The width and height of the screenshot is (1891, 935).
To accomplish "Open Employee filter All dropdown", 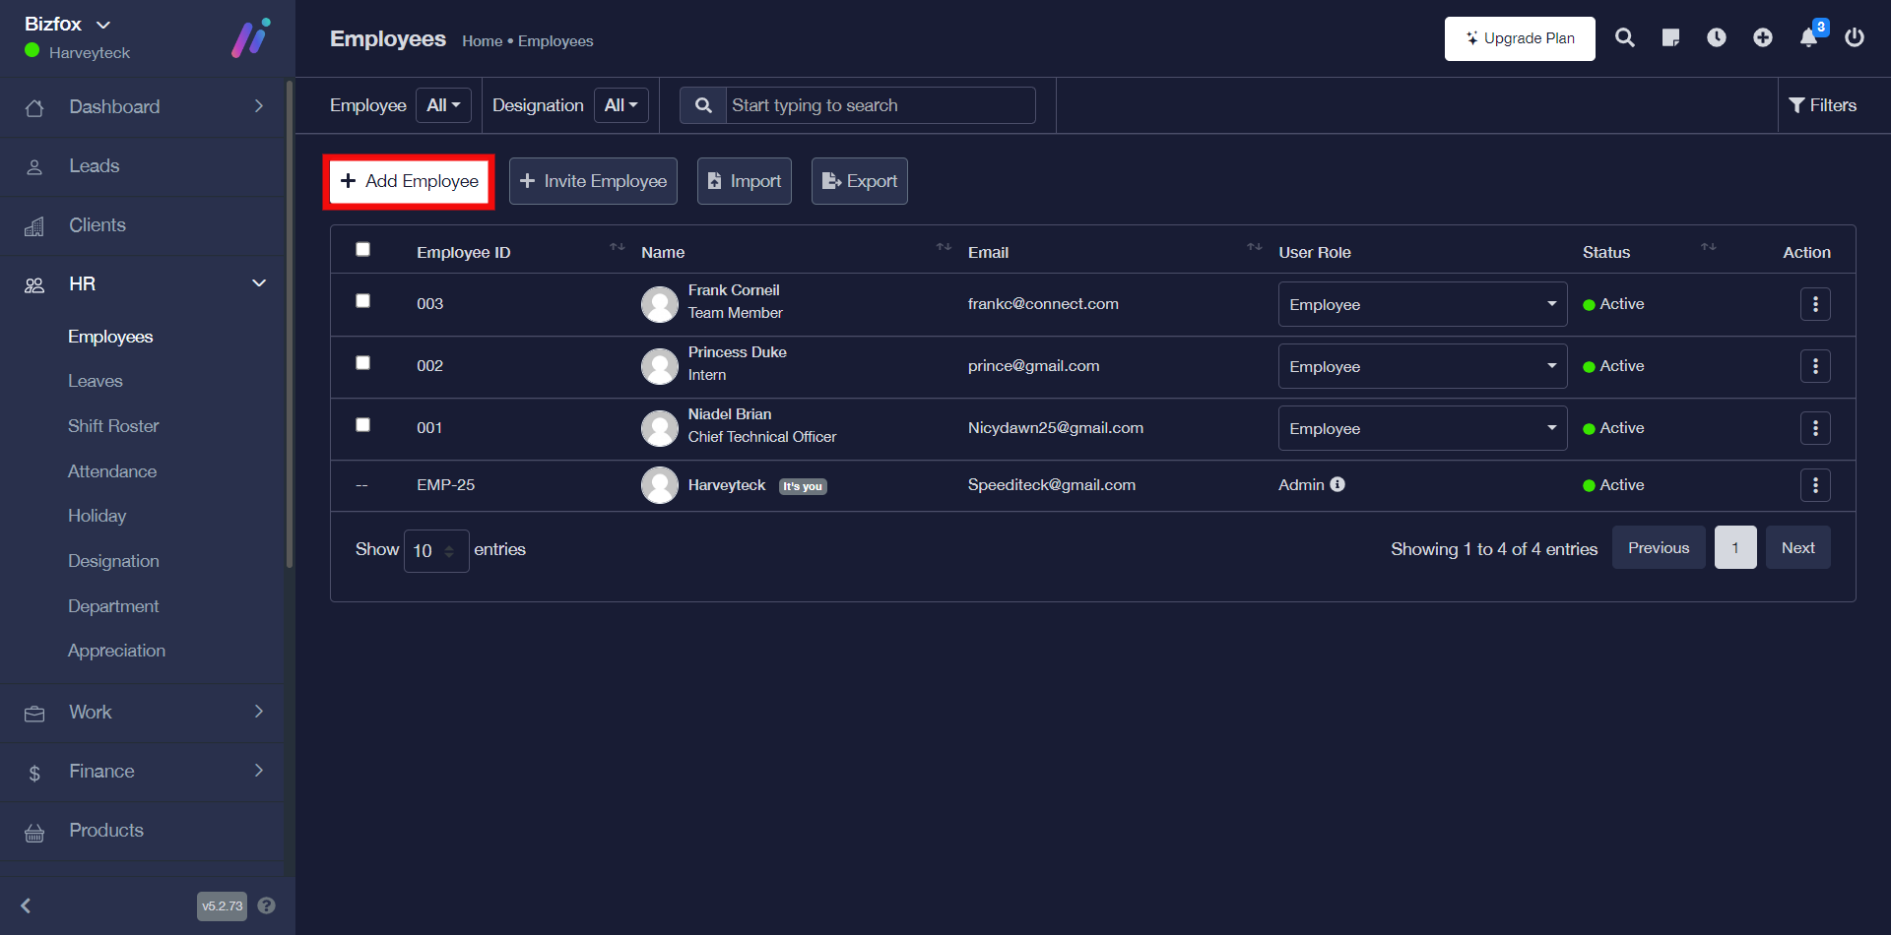I will 443,105.
